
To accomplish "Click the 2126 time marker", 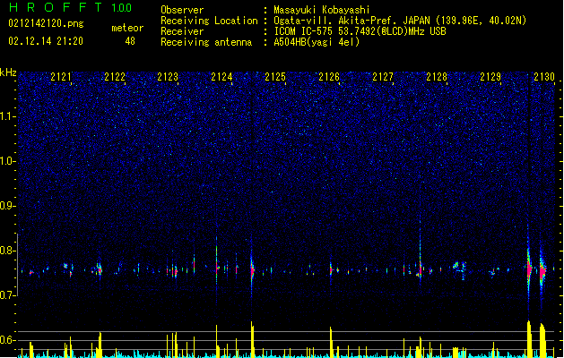I will point(329,77).
